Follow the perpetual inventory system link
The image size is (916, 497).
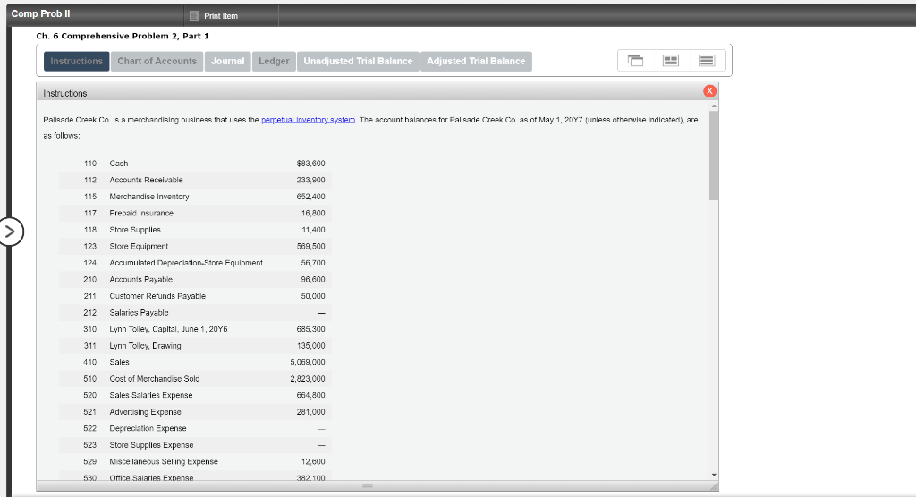click(308, 120)
